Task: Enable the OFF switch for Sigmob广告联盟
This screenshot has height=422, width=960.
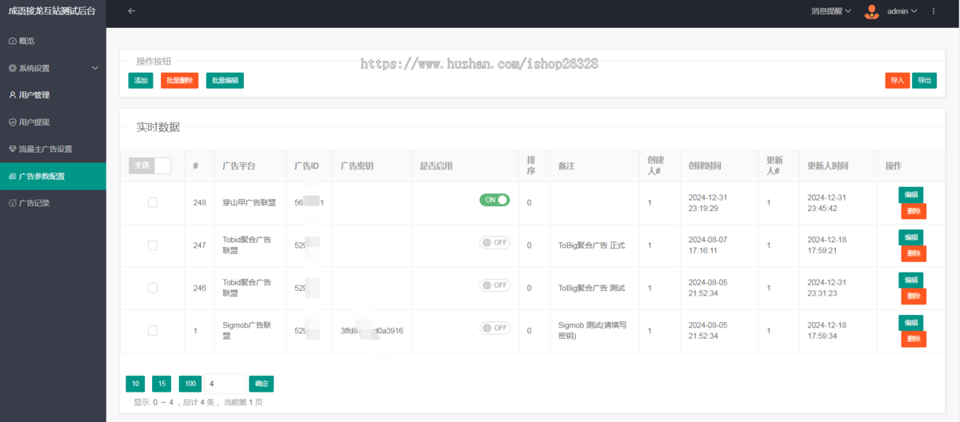Action: 494,328
